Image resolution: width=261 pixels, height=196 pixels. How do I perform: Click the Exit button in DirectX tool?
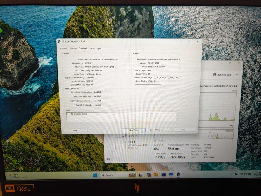click(184, 130)
